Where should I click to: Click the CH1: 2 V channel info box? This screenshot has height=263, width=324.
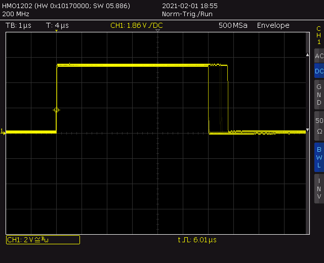[x=43, y=240]
